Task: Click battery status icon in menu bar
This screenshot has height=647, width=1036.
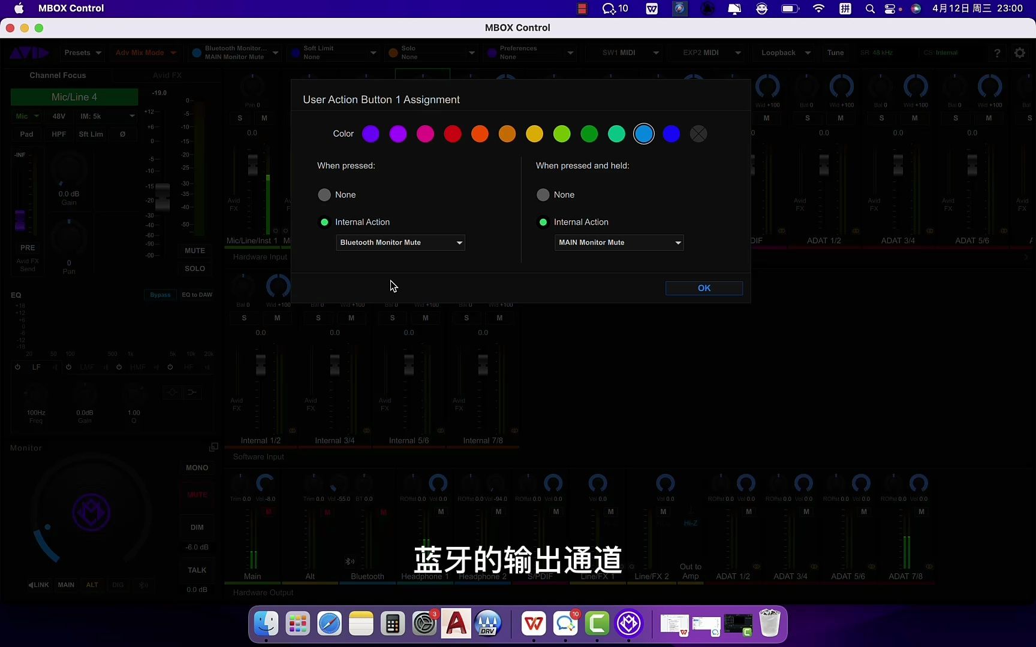Action: 790,8
